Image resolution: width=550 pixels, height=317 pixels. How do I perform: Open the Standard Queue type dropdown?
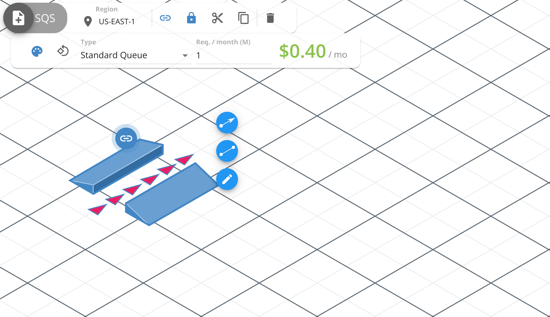coord(136,55)
